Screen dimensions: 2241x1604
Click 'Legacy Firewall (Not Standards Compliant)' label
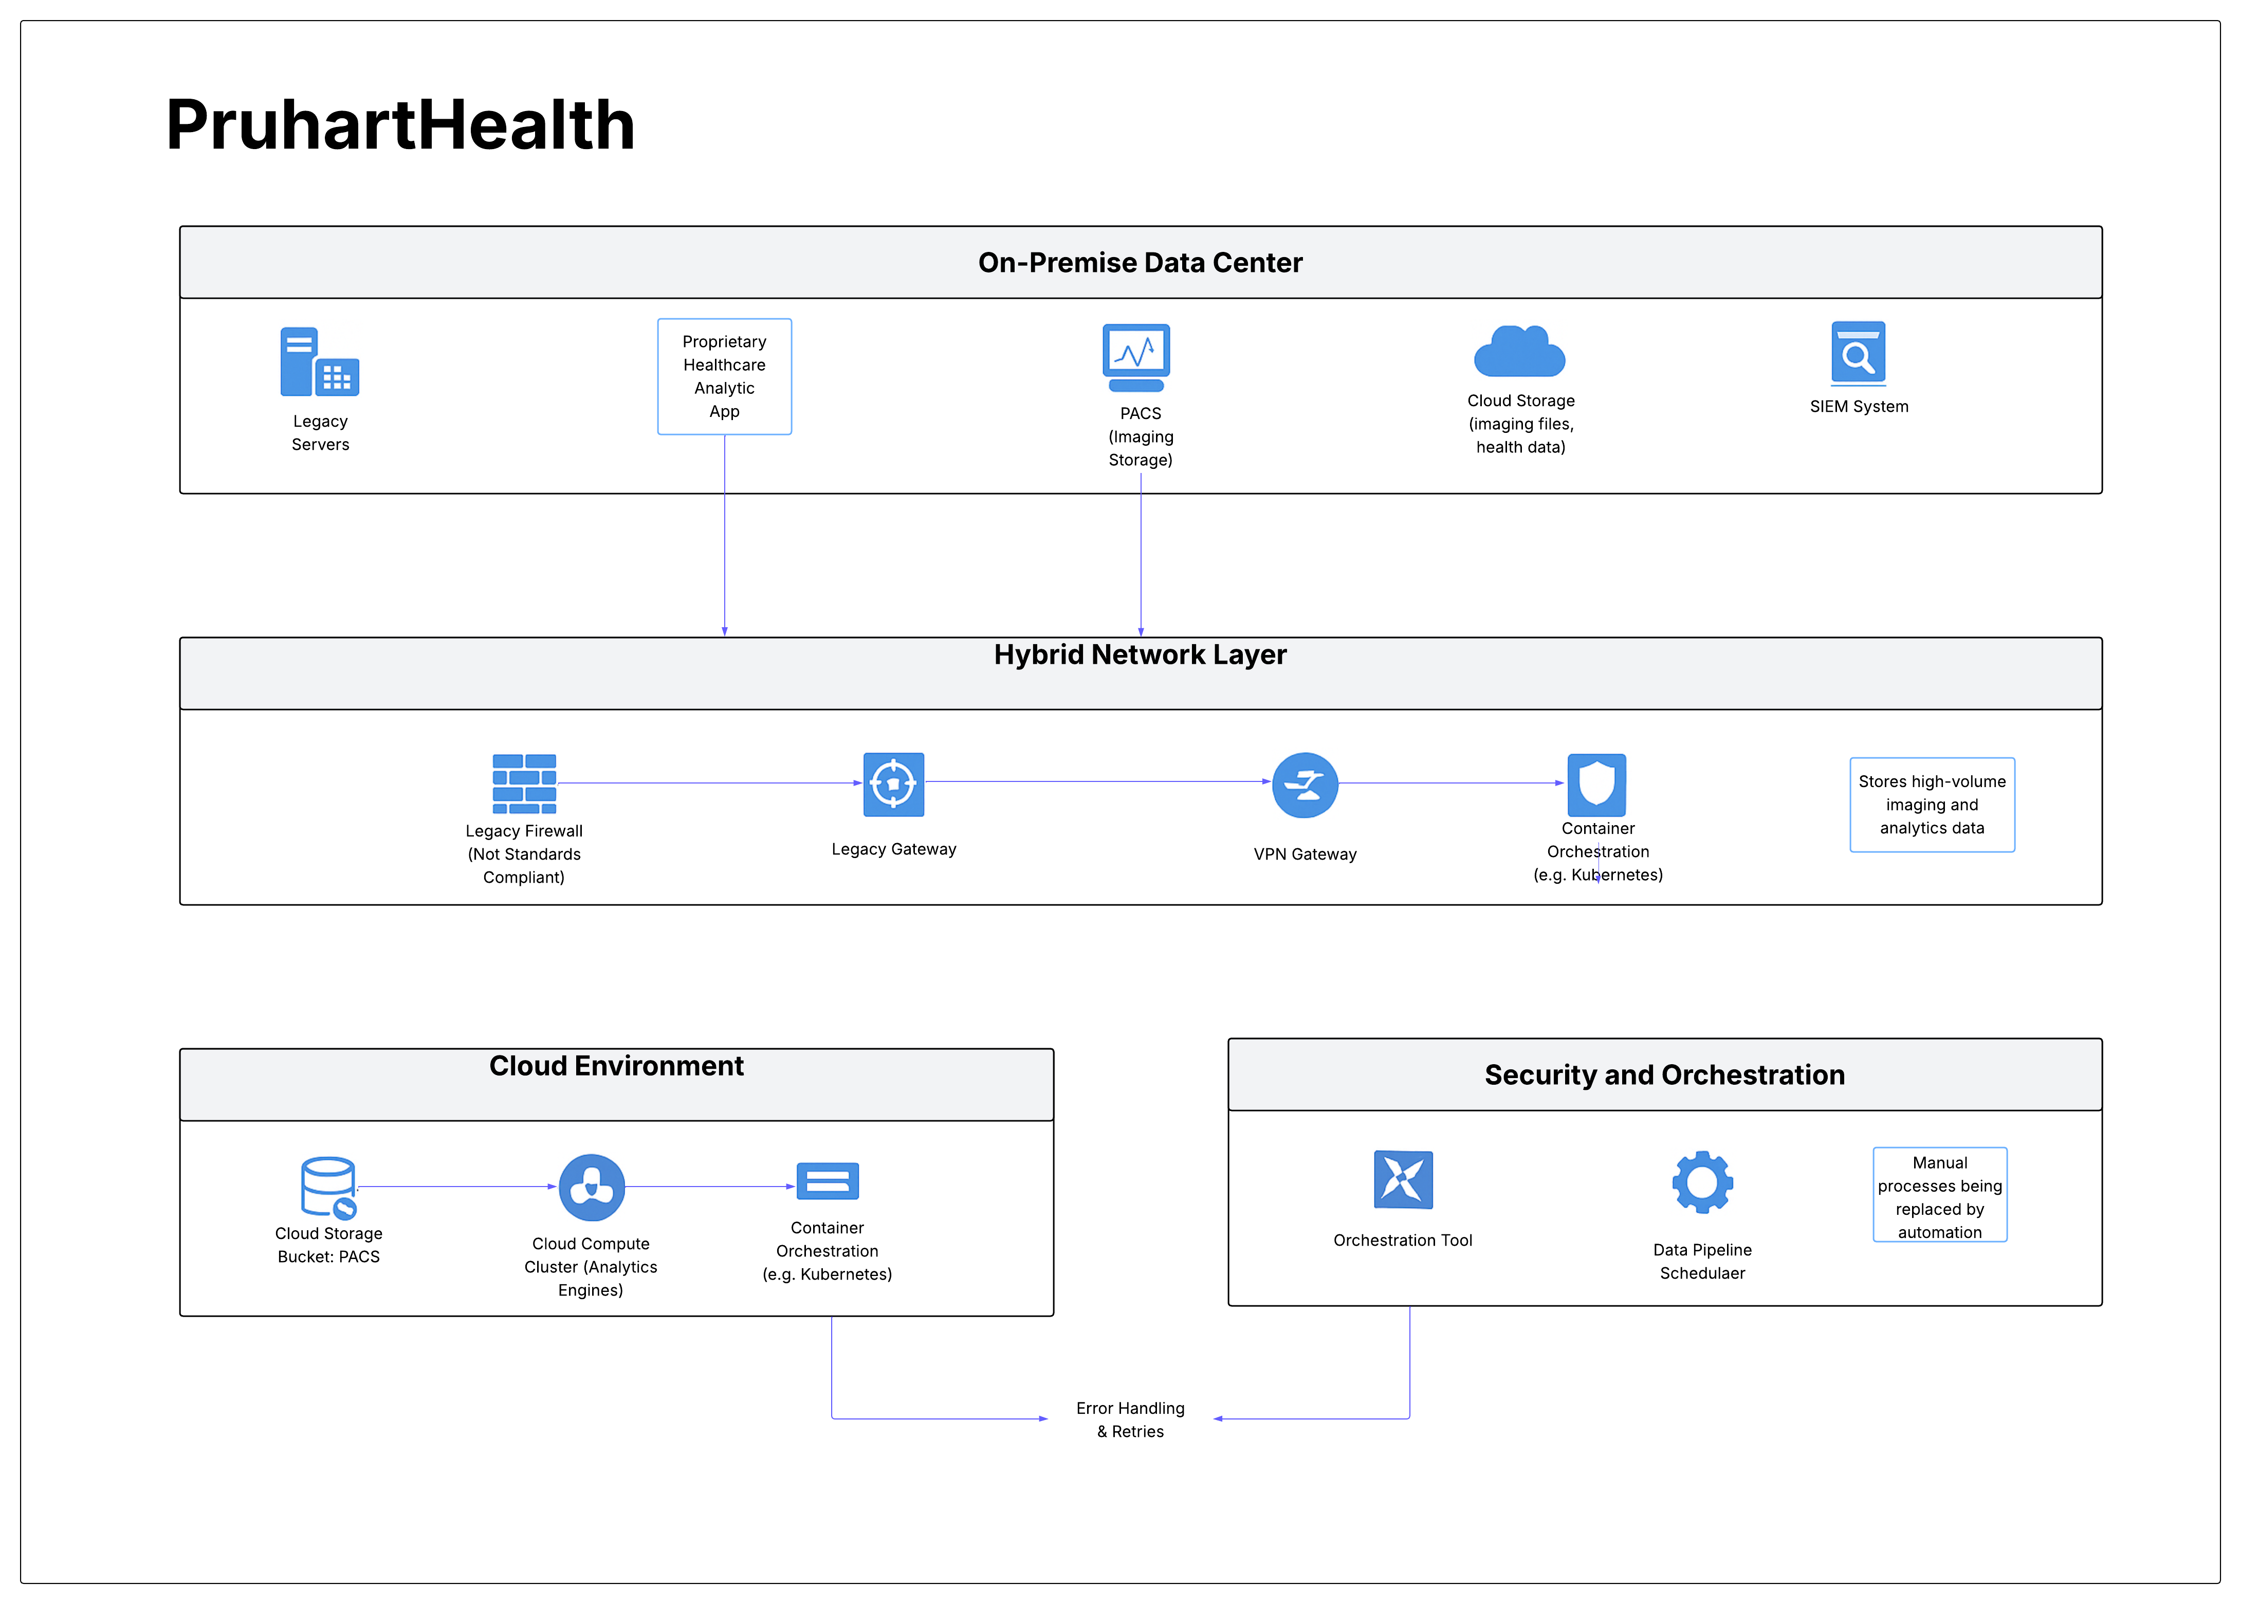point(524,854)
